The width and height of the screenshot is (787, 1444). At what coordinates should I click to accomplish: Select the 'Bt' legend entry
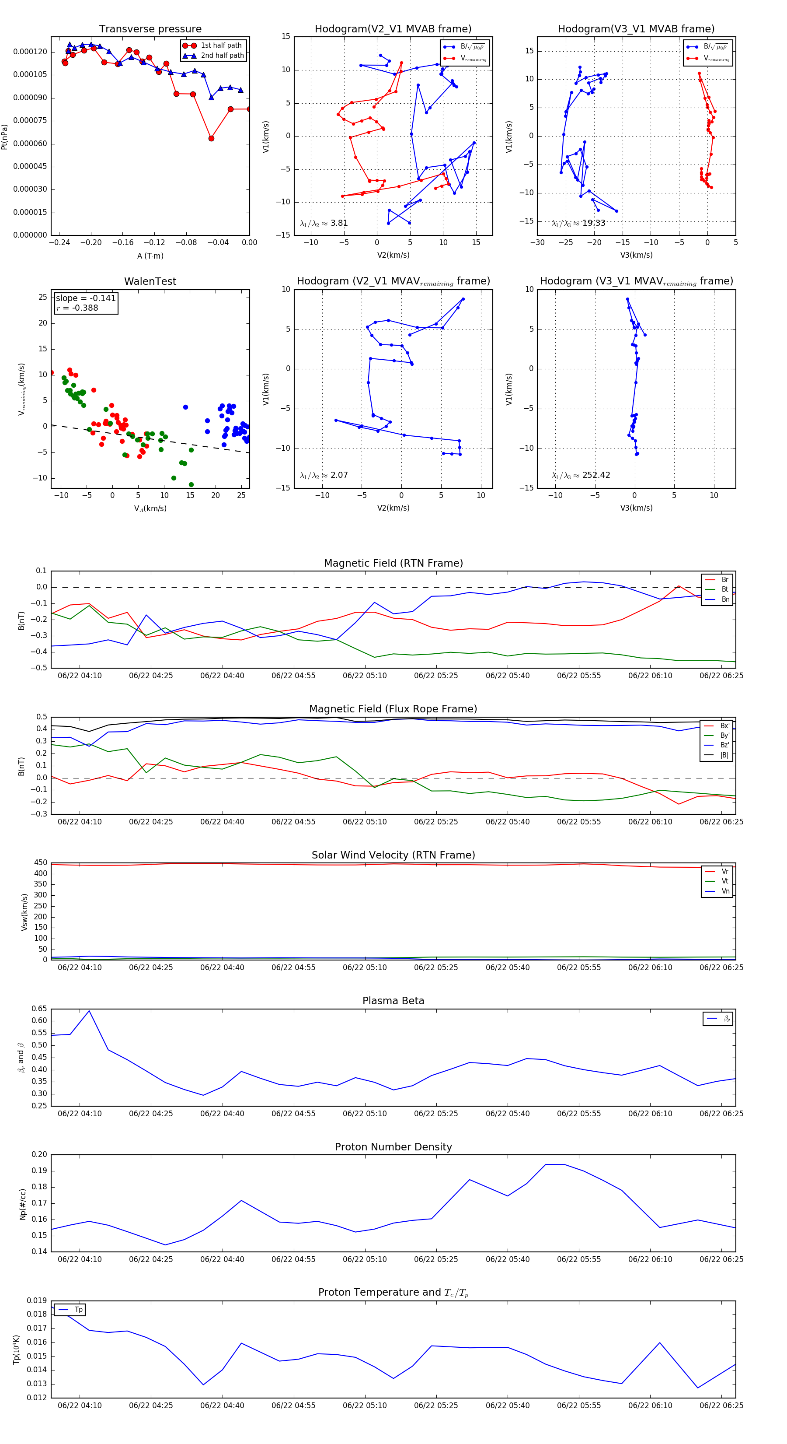[717, 589]
